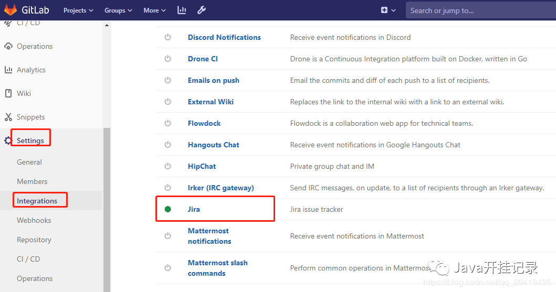Viewport: 556px width, 292px height.
Task: Go to Operations under Settings
Action: [x=35, y=278]
